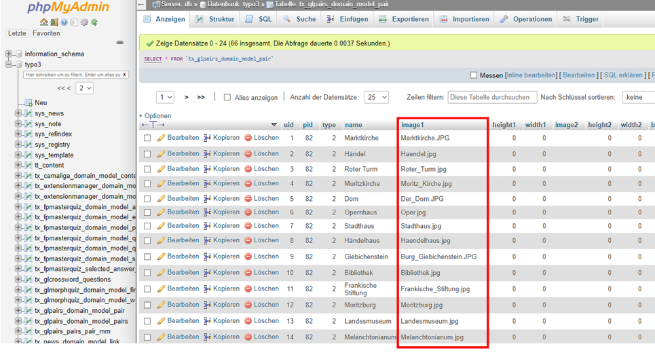Click pencil edit icon for Marktkirche row

(x=161, y=138)
